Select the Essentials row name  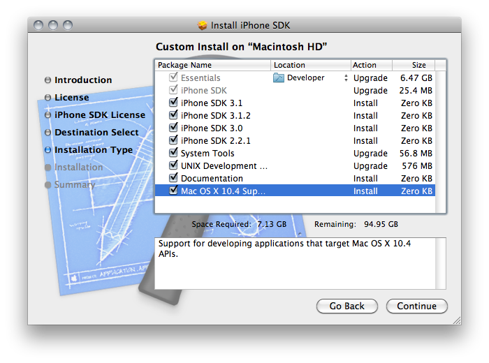pos(200,78)
